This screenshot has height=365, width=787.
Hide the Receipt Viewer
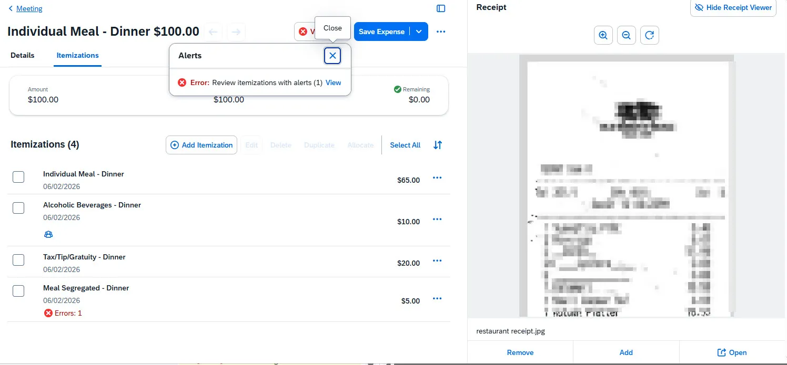[733, 8]
